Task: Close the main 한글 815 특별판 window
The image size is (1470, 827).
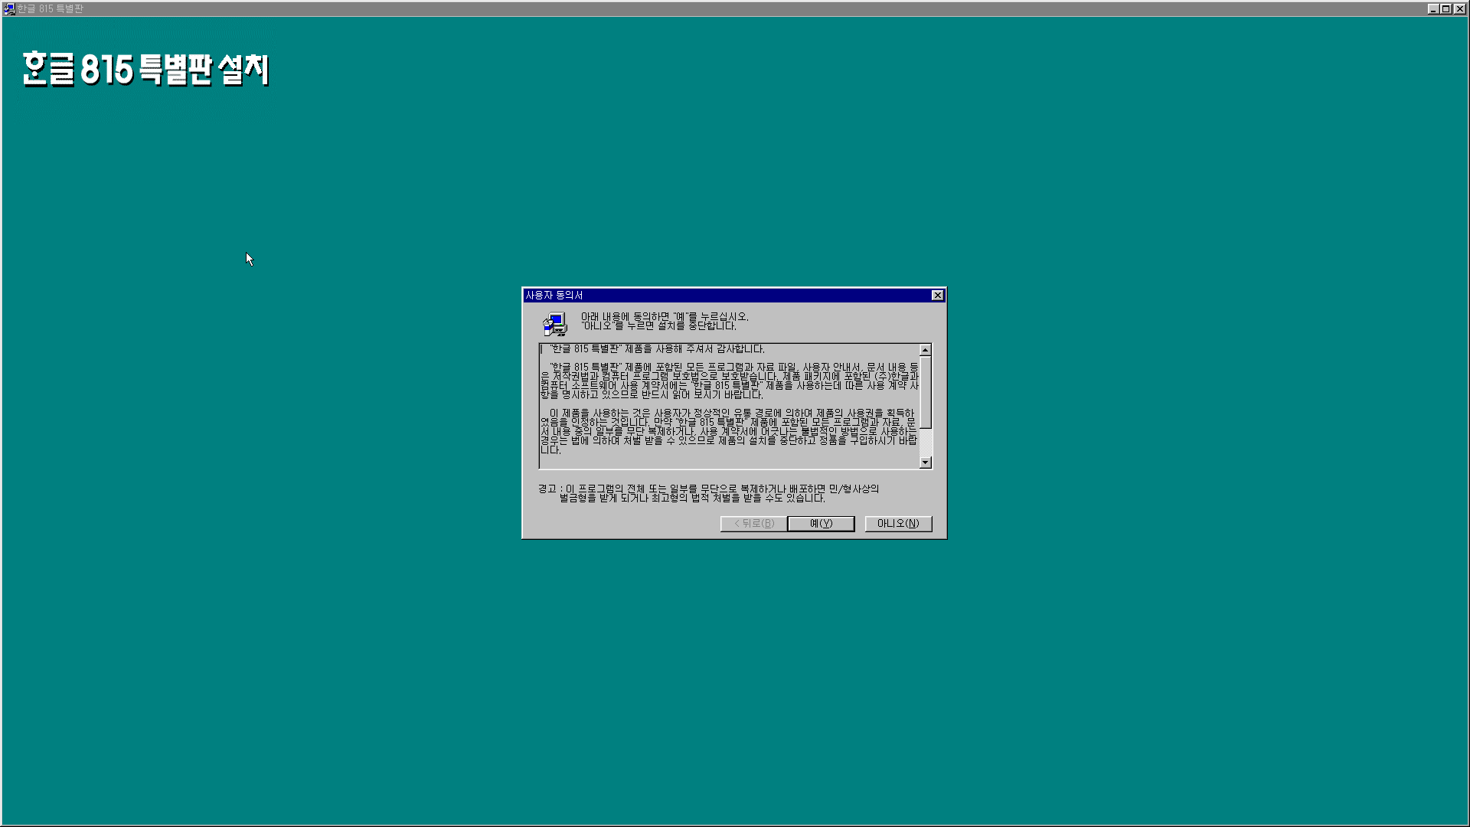Action: click(1460, 9)
